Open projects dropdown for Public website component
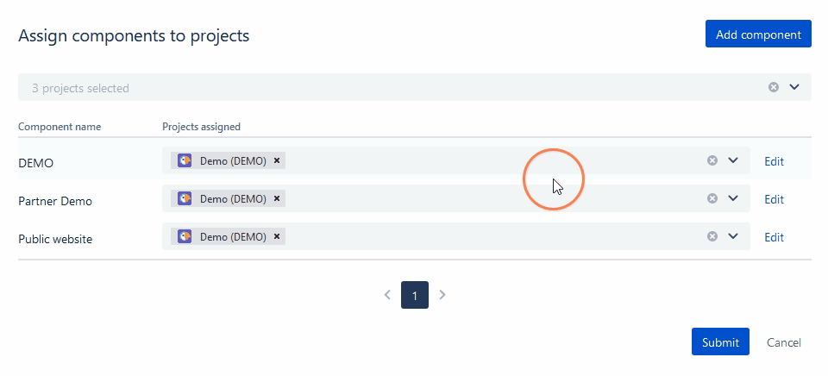828x376 pixels. click(733, 236)
